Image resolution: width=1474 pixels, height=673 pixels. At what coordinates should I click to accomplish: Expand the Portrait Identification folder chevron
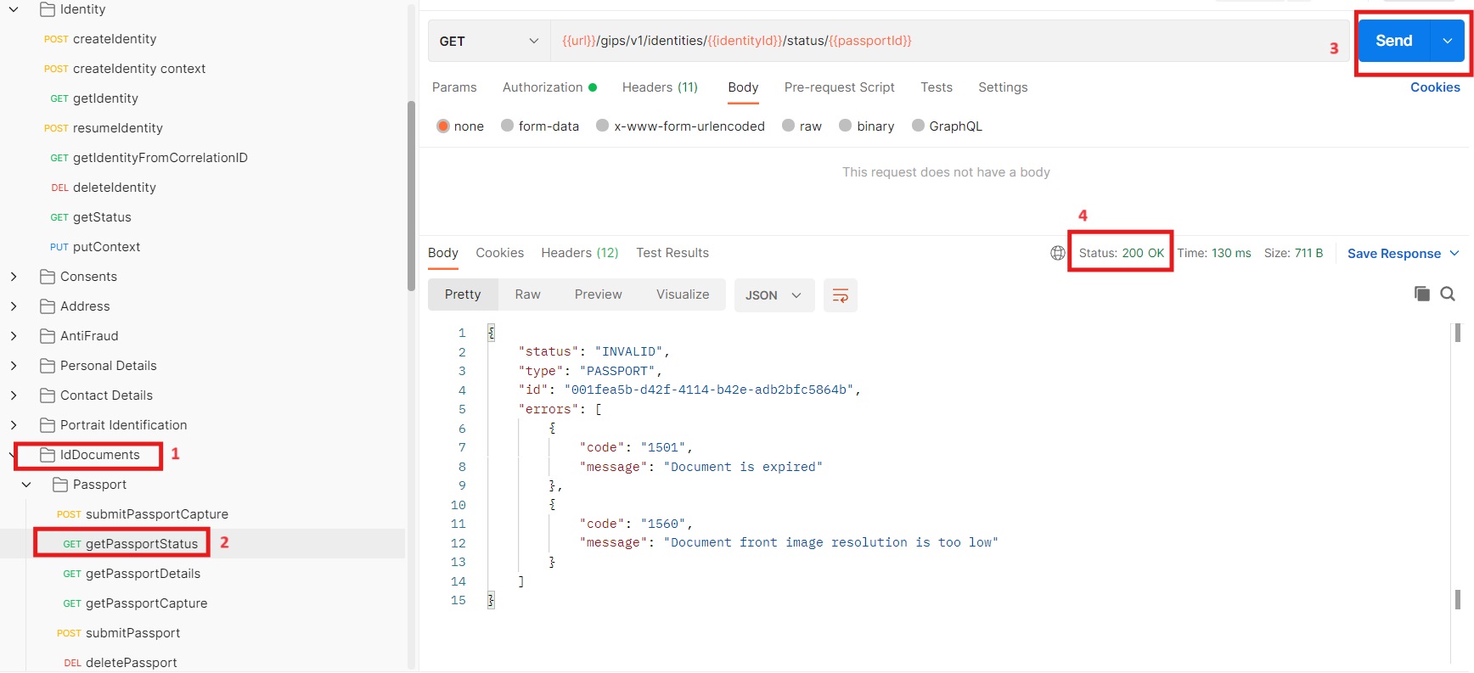pyautogui.click(x=14, y=425)
